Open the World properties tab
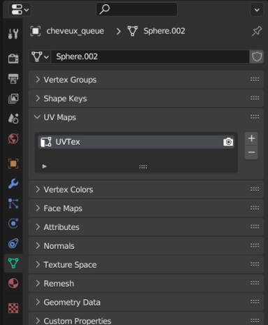The image size is (268, 325). click(x=13, y=138)
